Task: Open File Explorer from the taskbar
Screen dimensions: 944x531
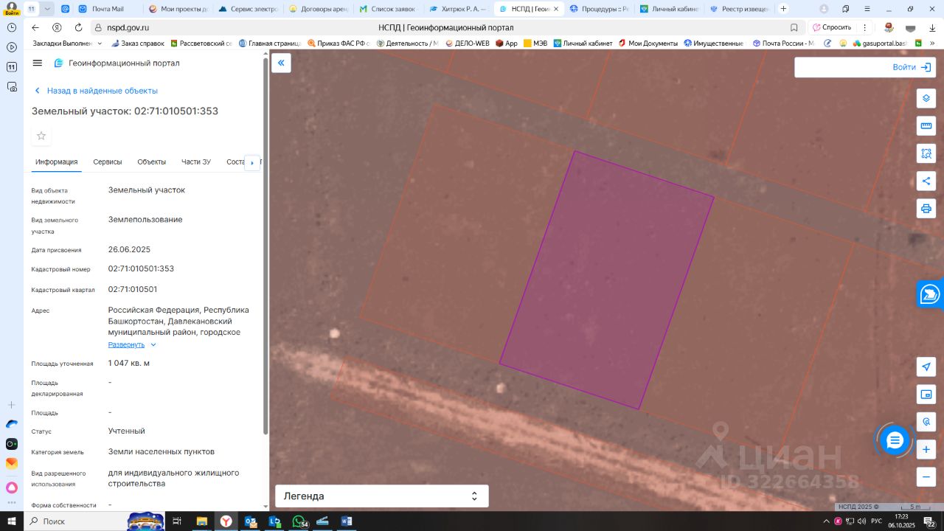Action: click(201, 521)
